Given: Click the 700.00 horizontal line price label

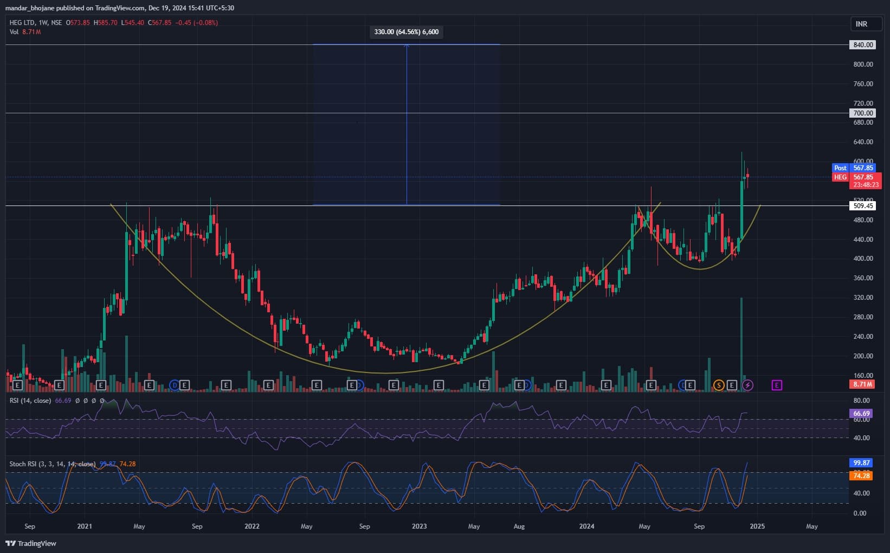Looking at the screenshot, I should click(863, 113).
